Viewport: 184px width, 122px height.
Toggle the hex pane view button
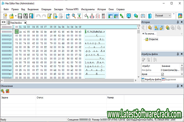[x=111, y=16]
